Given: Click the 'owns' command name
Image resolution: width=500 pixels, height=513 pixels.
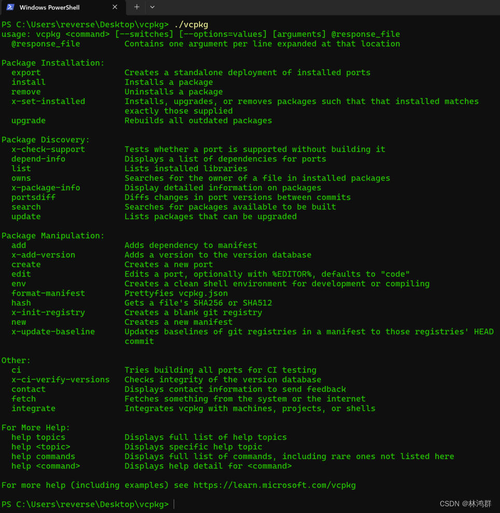Looking at the screenshot, I should 21,178.
